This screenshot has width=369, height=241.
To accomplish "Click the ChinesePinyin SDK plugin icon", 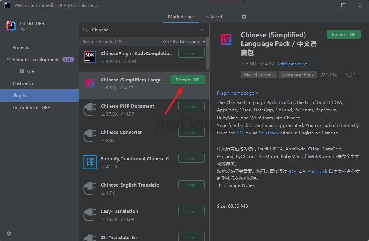I will [90, 57].
